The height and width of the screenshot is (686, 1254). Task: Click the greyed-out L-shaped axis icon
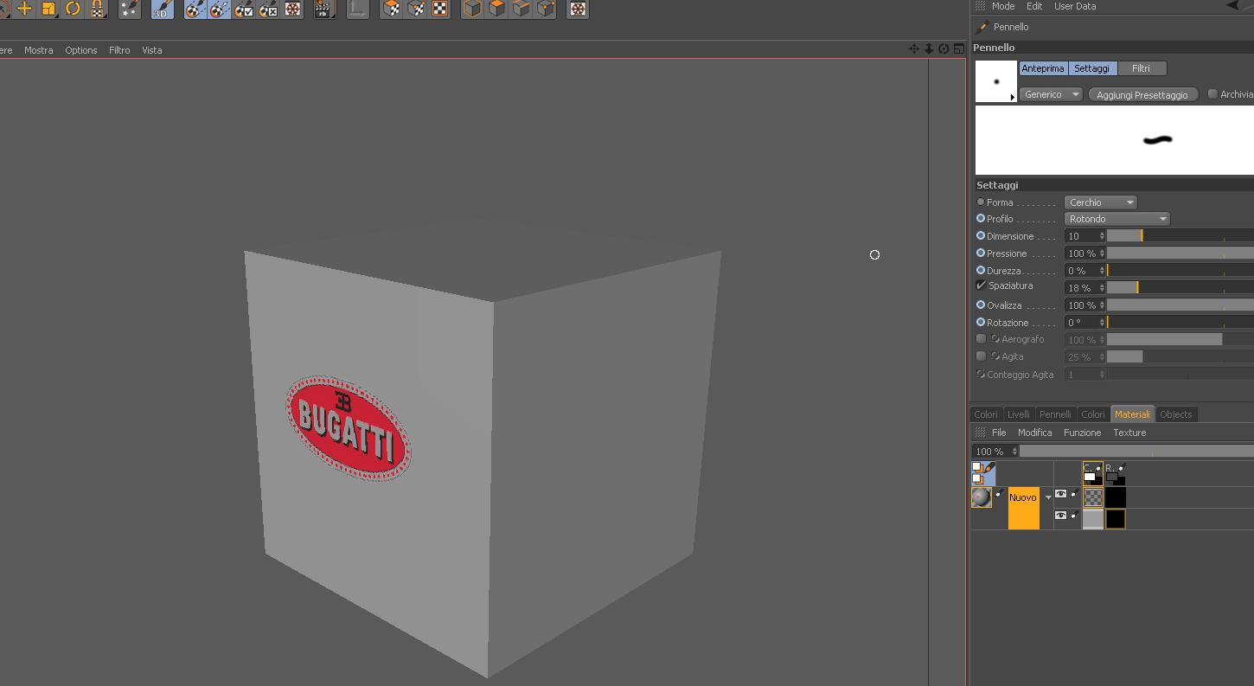pyautogui.click(x=357, y=9)
